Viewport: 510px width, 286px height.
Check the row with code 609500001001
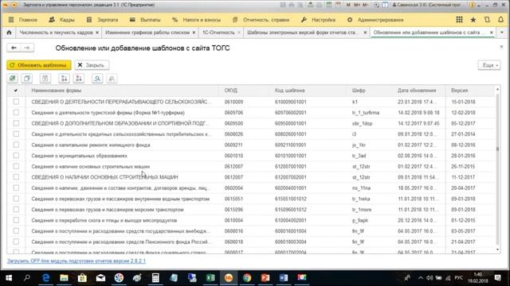(16, 123)
